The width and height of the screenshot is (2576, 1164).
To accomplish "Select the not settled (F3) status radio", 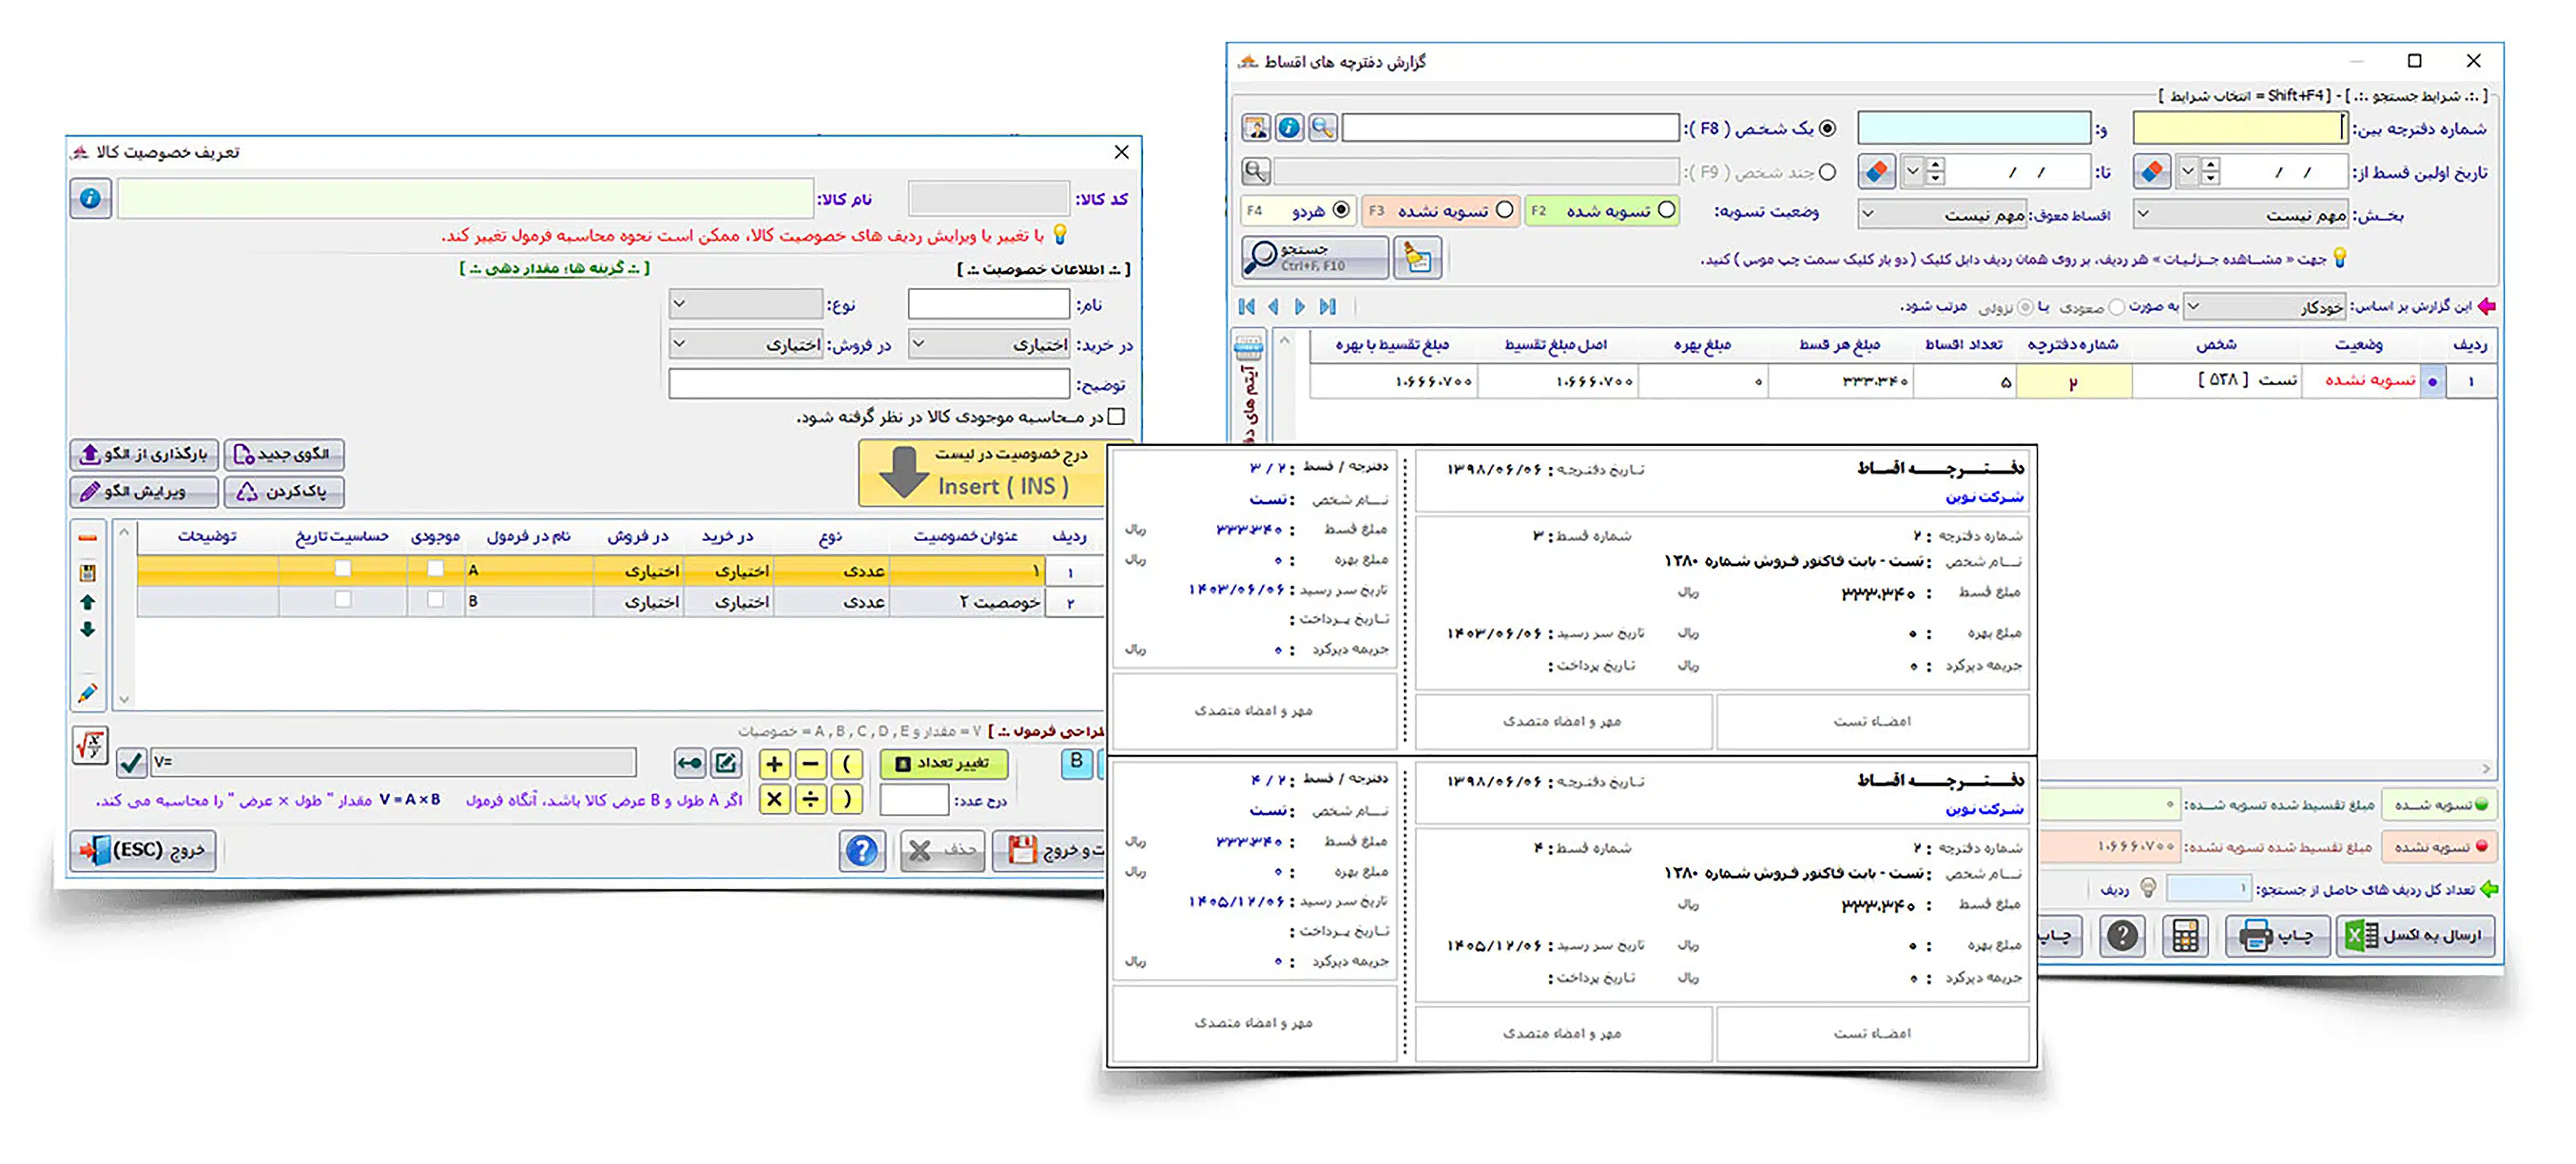I will (1504, 210).
